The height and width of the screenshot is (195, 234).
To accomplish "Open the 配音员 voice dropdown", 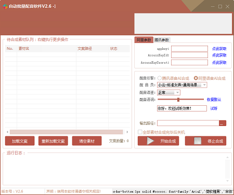I will coord(204,85).
